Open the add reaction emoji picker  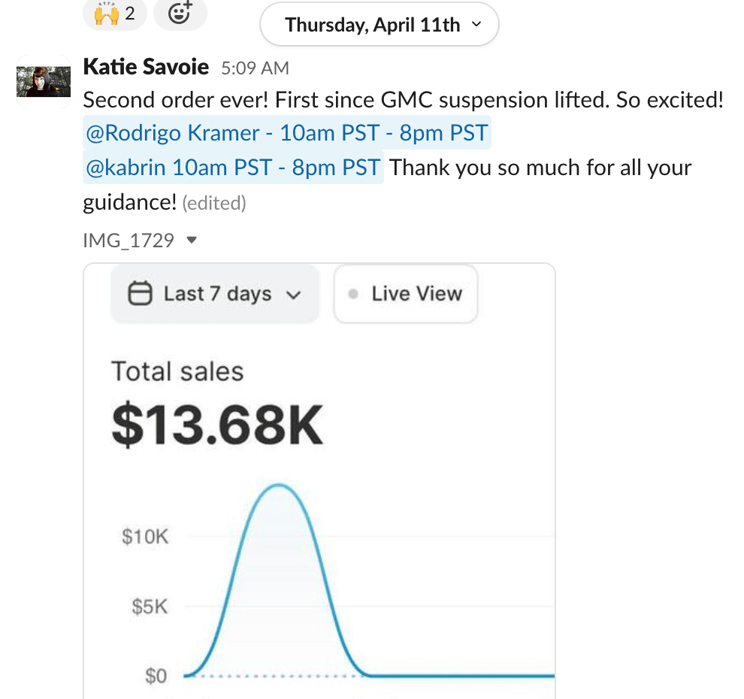[180, 14]
